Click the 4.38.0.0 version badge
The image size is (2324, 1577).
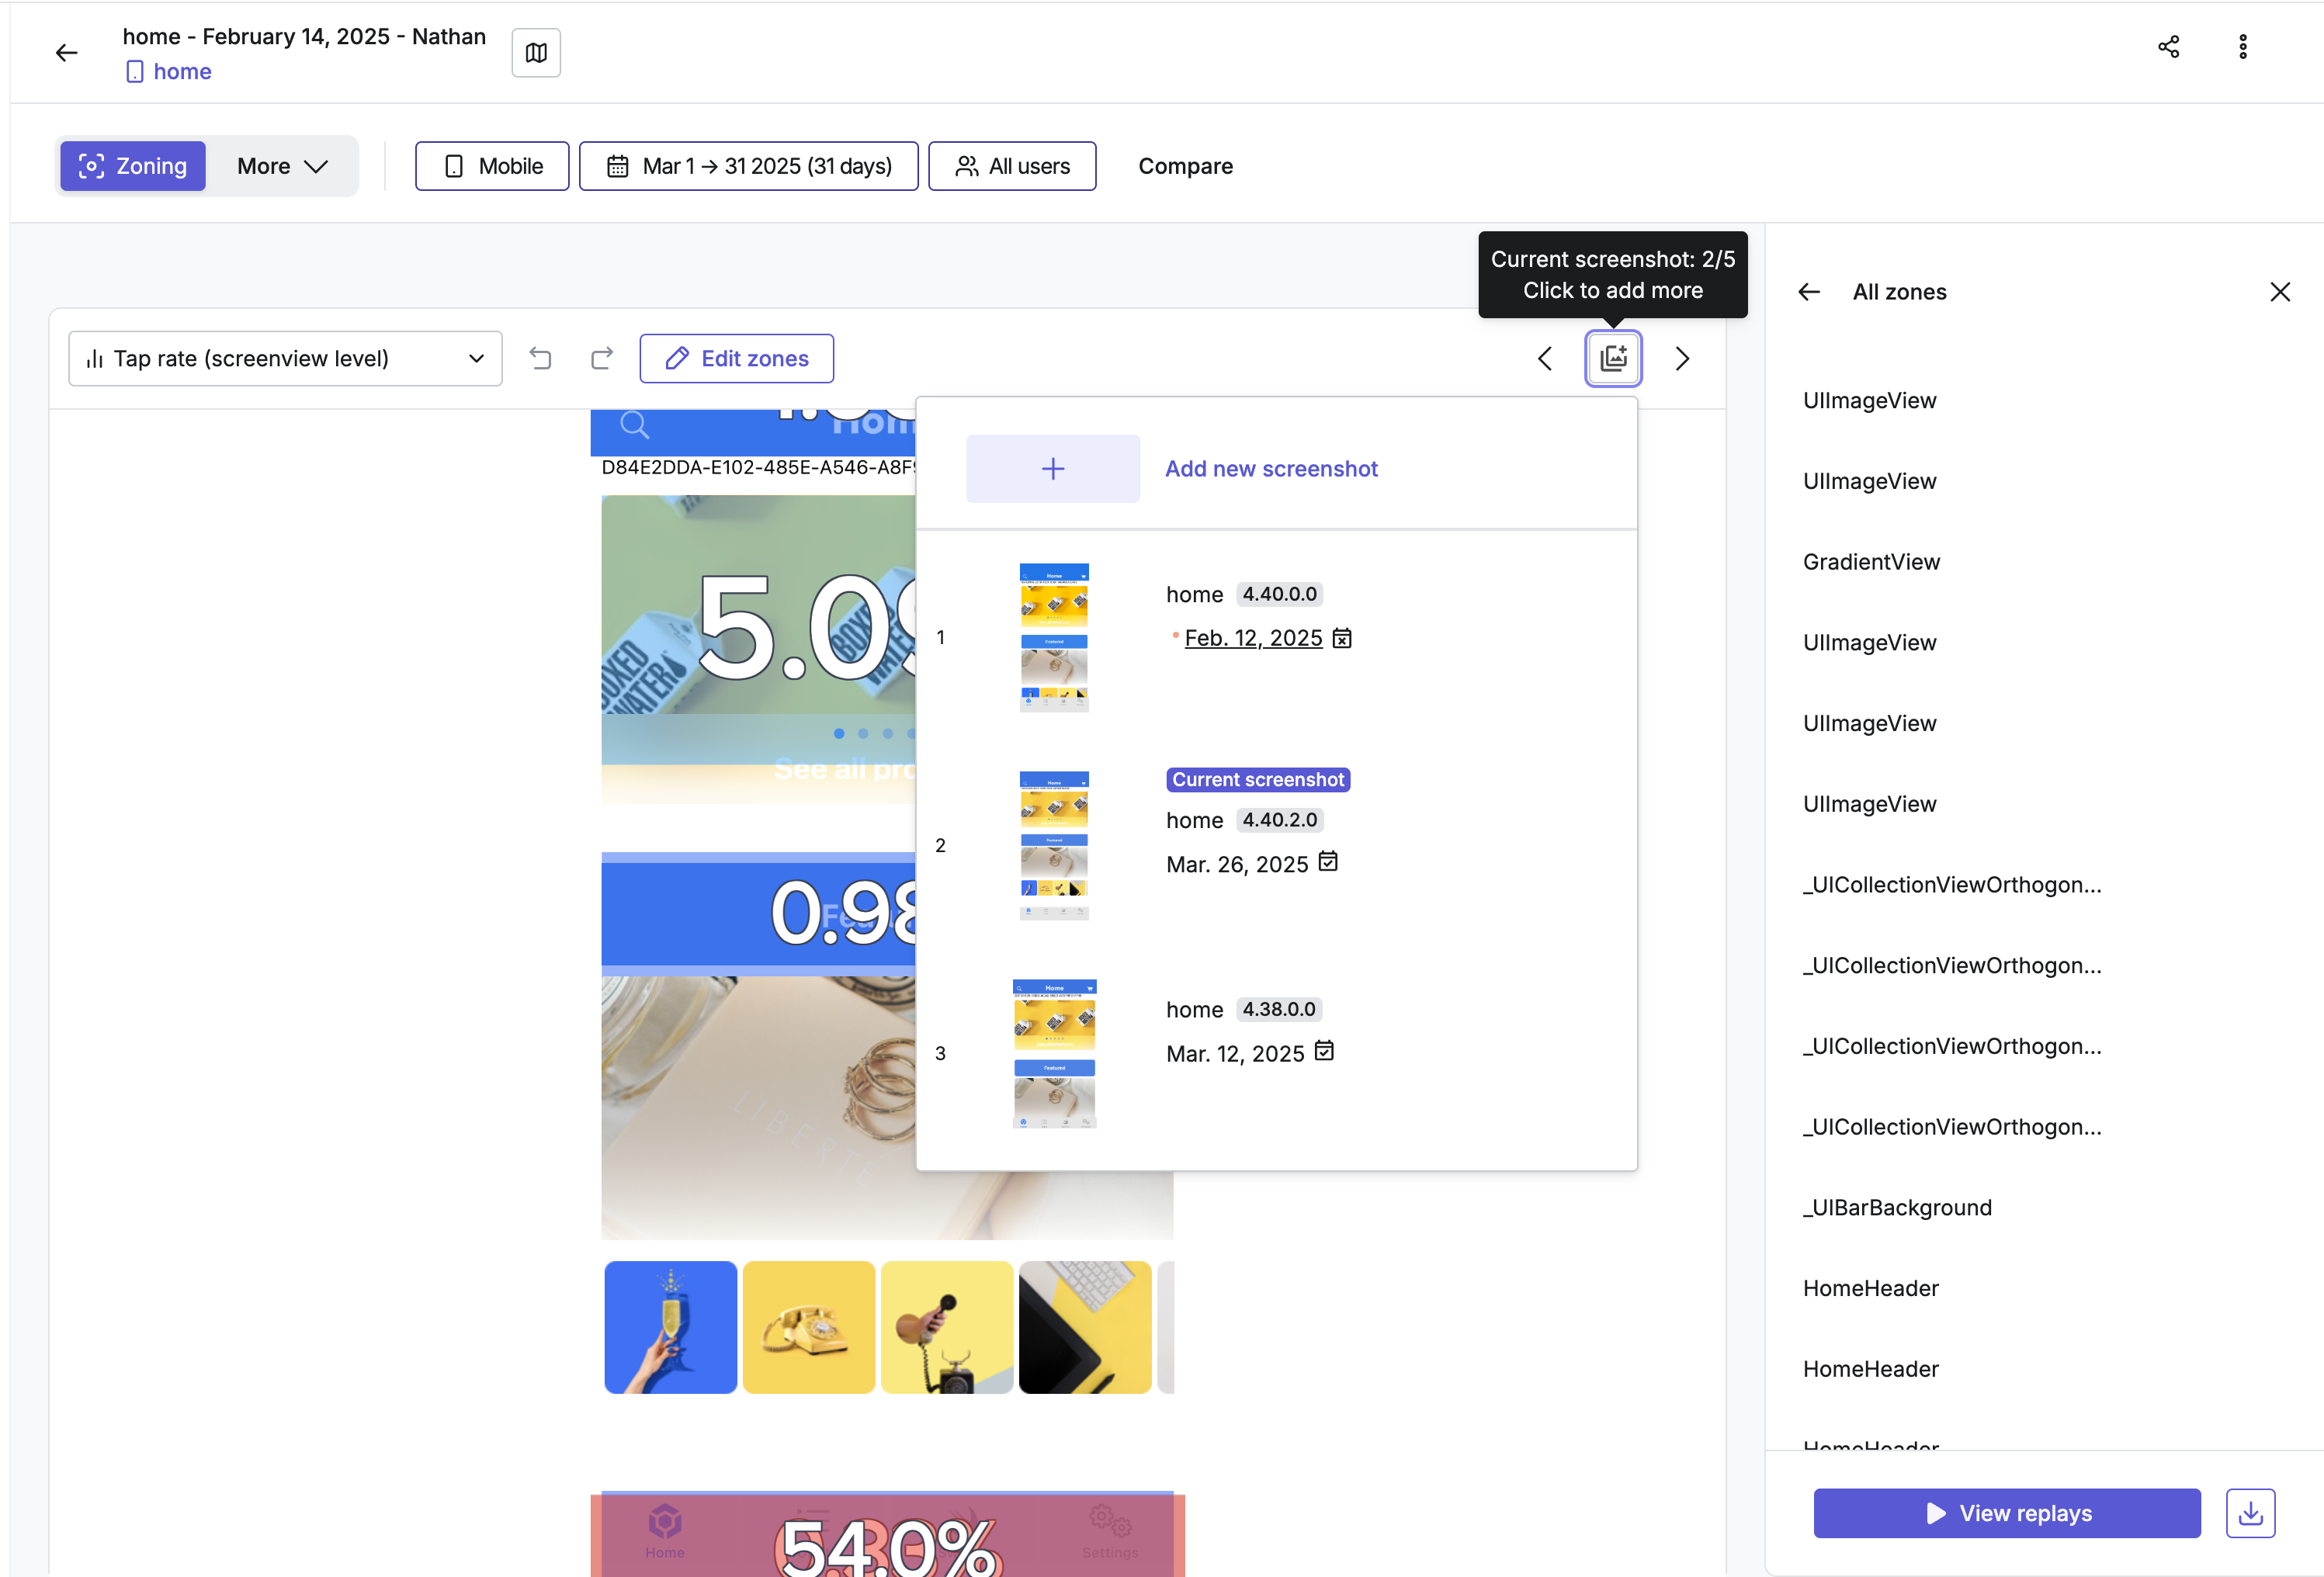click(1279, 1009)
